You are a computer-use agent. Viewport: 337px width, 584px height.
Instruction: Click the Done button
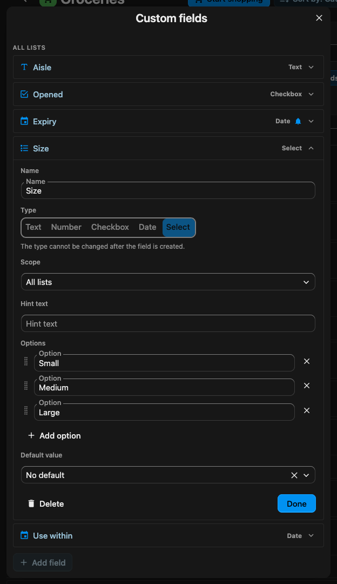[x=296, y=503]
